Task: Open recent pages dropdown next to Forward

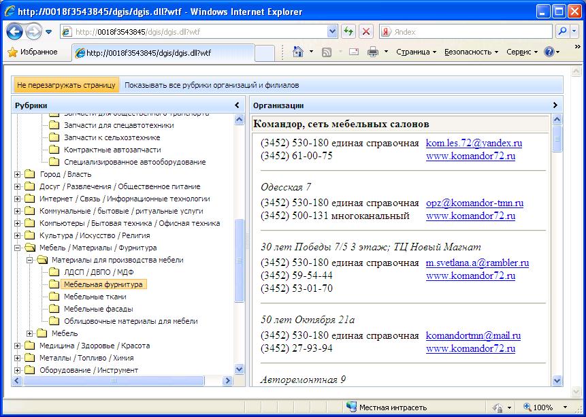Action: click(x=48, y=32)
